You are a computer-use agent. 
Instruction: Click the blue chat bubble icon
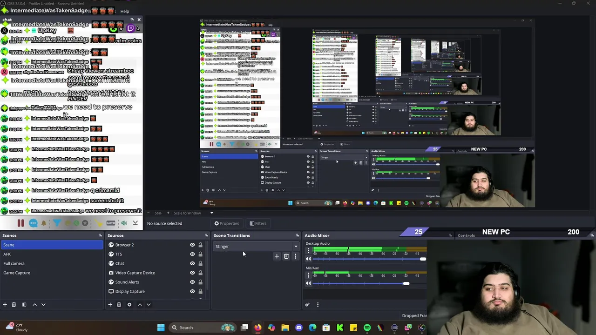pyautogui.click(x=33, y=223)
